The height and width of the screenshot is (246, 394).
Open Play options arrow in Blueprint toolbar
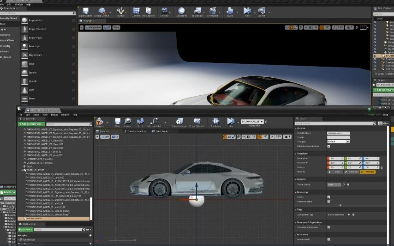[238, 123]
